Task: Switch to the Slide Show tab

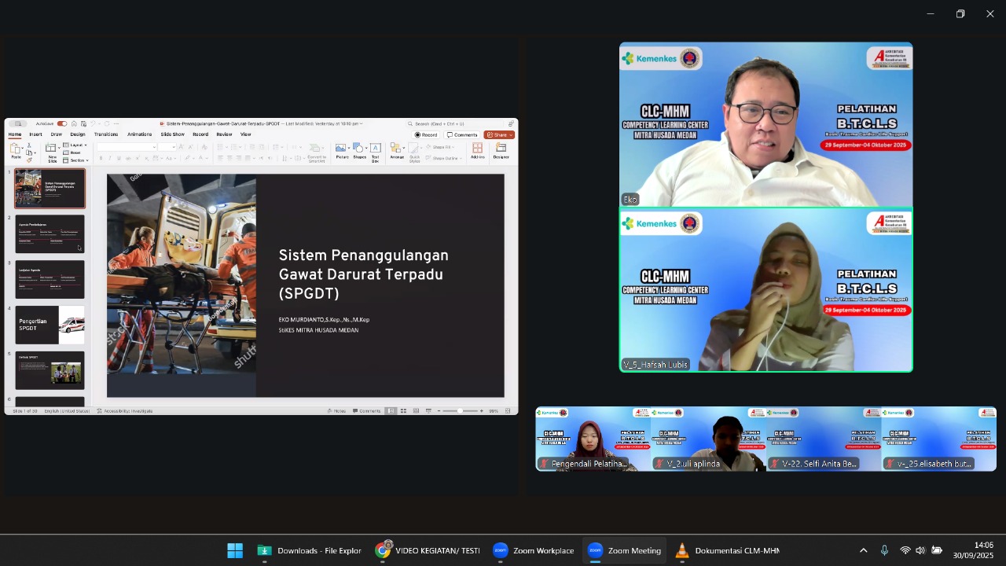Action: point(172,134)
